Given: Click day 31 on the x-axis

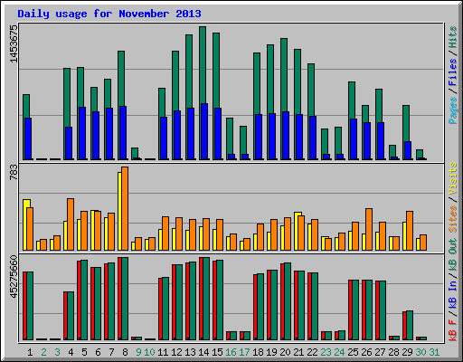Looking at the screenshot, I should [434, 352].
